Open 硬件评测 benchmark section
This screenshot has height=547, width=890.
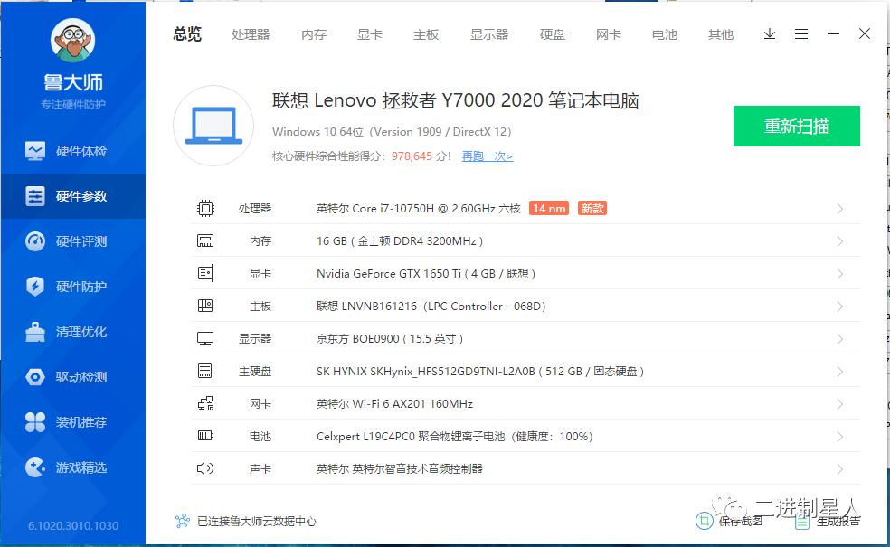72,241
